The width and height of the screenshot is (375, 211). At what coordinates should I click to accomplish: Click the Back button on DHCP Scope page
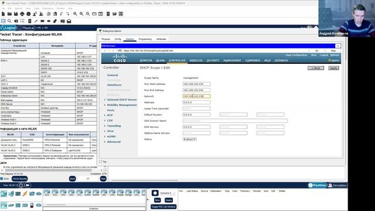316,68
